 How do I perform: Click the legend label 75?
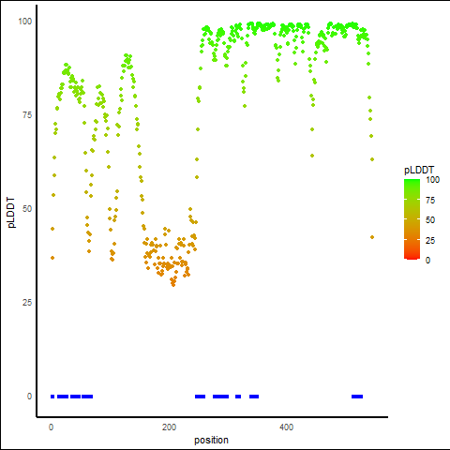pyautogui.click(x=430, y=201)
